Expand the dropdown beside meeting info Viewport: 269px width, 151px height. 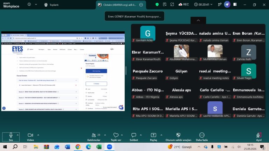[x=36, y=5]
